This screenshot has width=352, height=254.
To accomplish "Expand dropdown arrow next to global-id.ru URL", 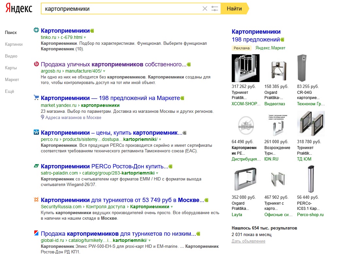I will coord(149,241).
